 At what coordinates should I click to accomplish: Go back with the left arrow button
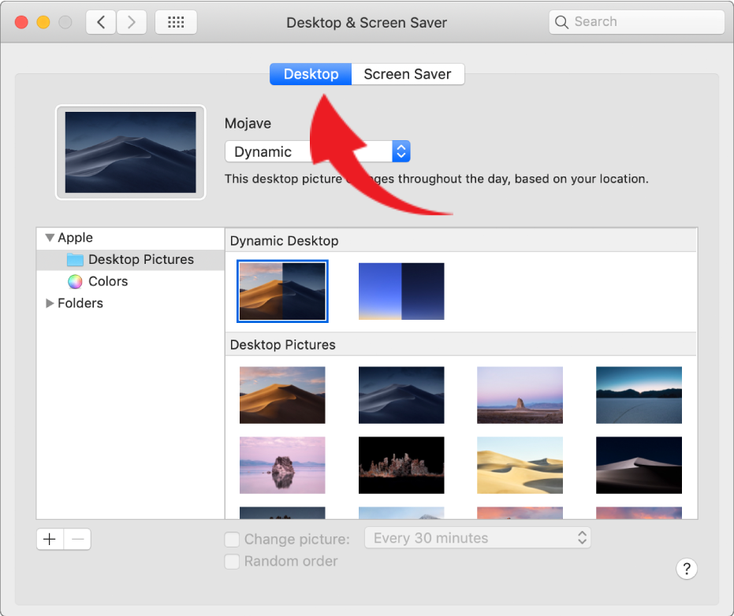click(x=101, y=22)
